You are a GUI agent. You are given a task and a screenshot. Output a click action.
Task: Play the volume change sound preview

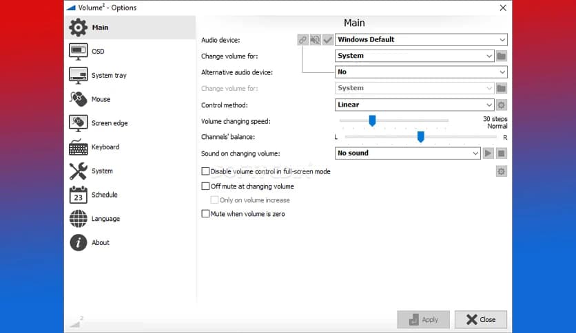pyautogui.click(x=488, y=153)
